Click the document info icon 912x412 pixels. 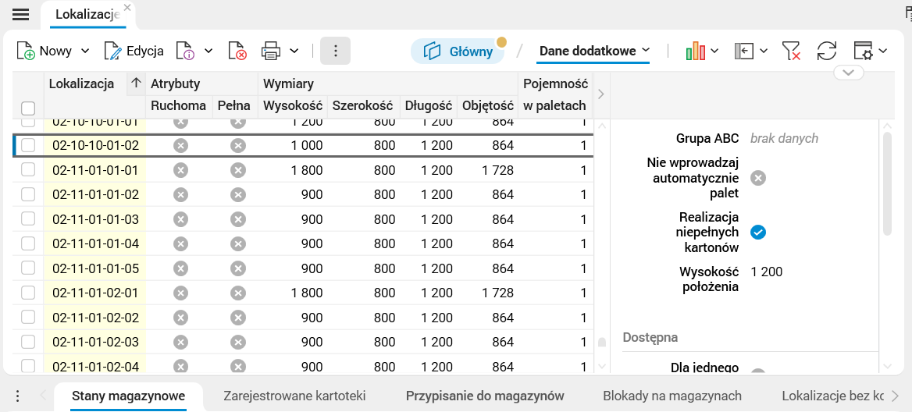(185, 51)
